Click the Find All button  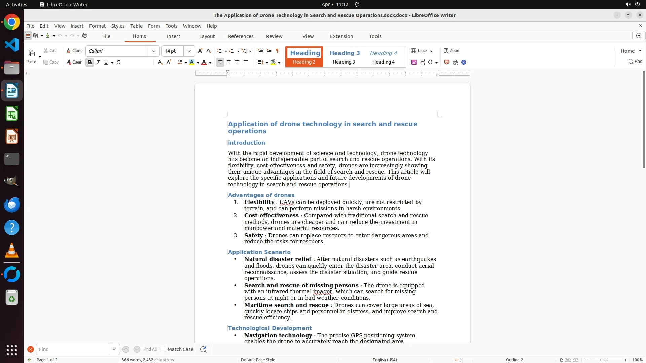coord(150,349)
